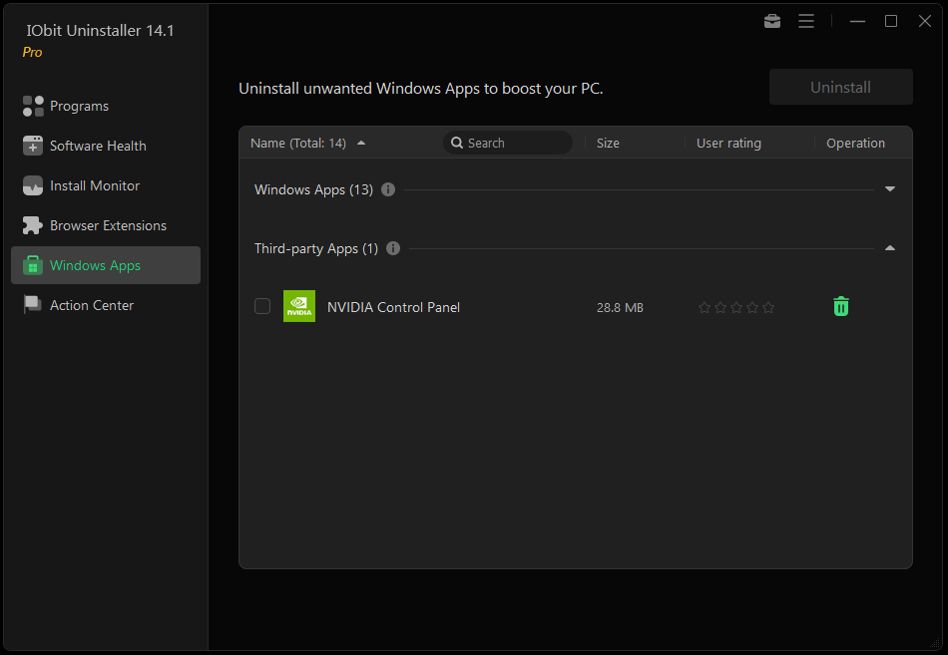Click the Action Center flag icon

point(33,304)
